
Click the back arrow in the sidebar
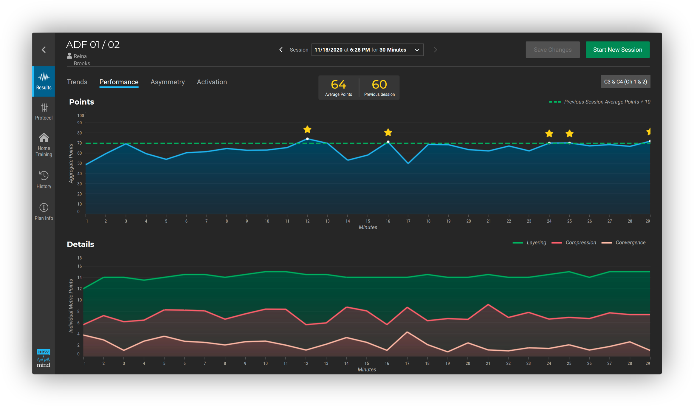[x=44, y=49]
